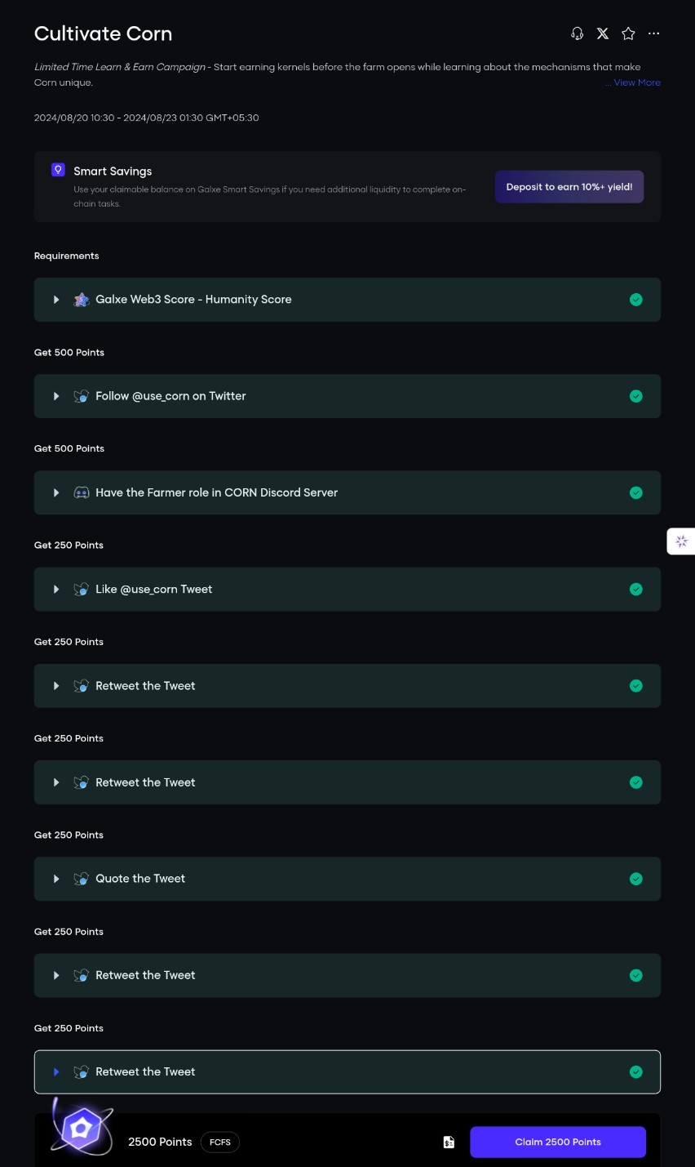Expand the Galxe Web3 Score requirement

coord(56,300)
